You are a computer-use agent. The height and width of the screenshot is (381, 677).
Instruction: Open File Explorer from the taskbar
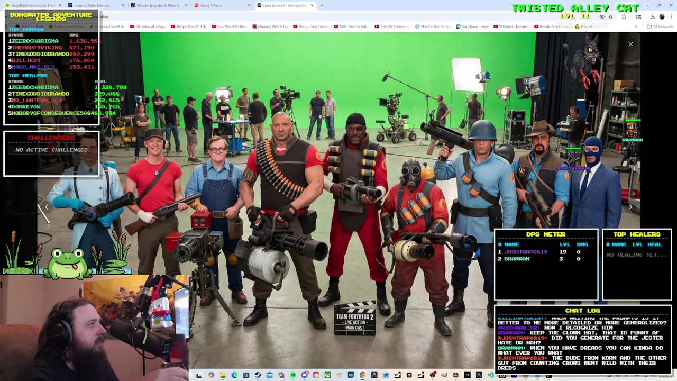[223, 375]
